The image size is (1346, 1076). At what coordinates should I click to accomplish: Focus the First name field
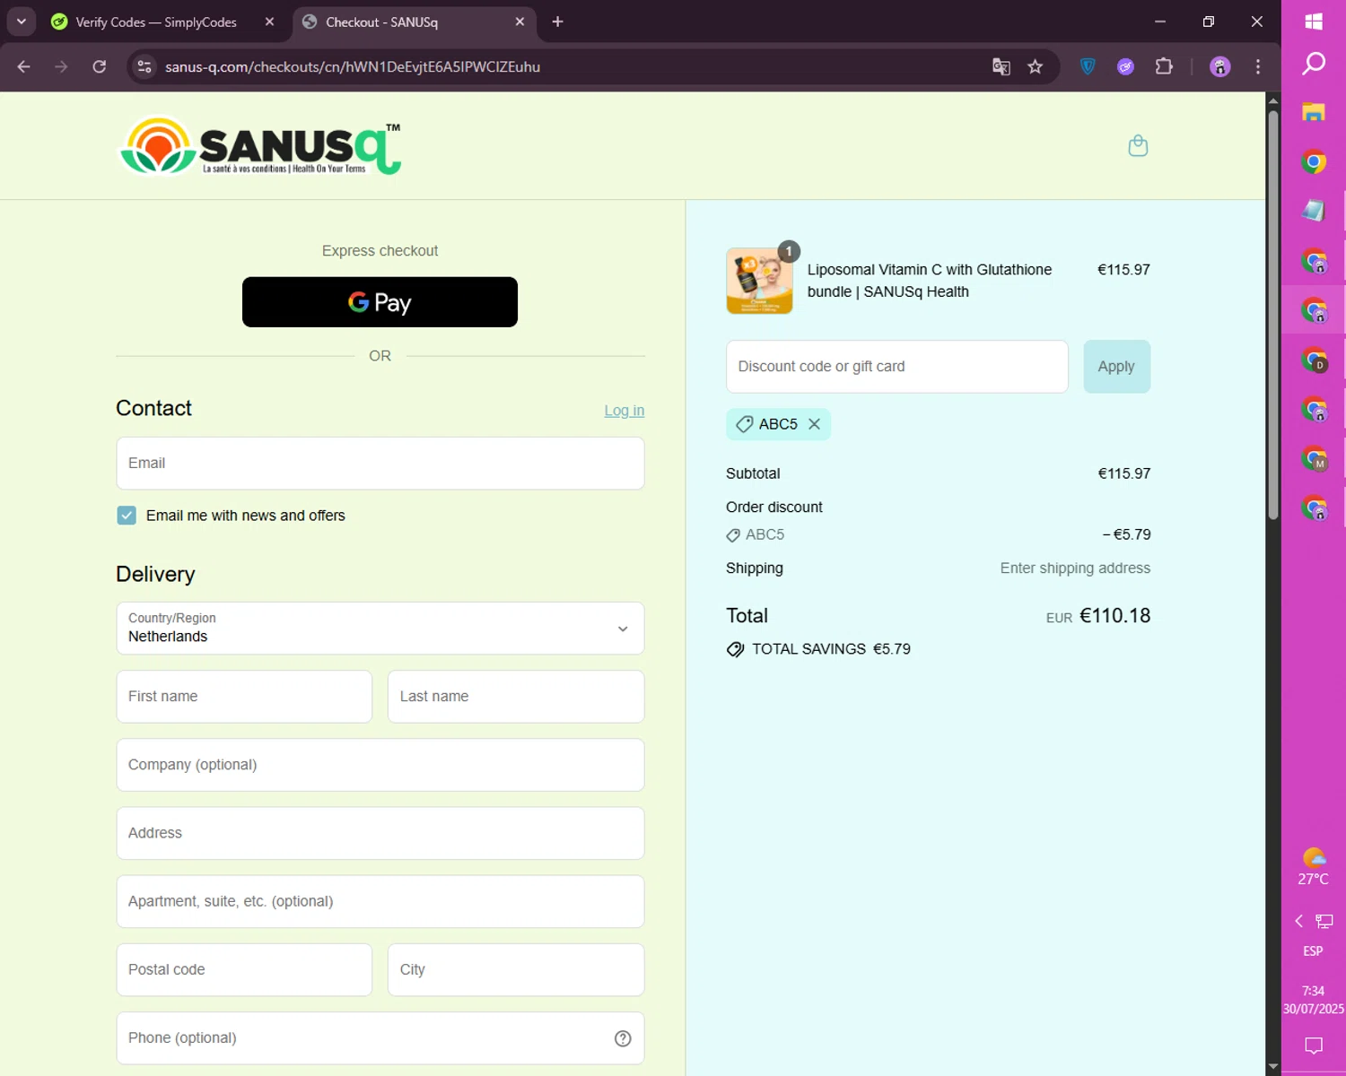click(244, 697)
